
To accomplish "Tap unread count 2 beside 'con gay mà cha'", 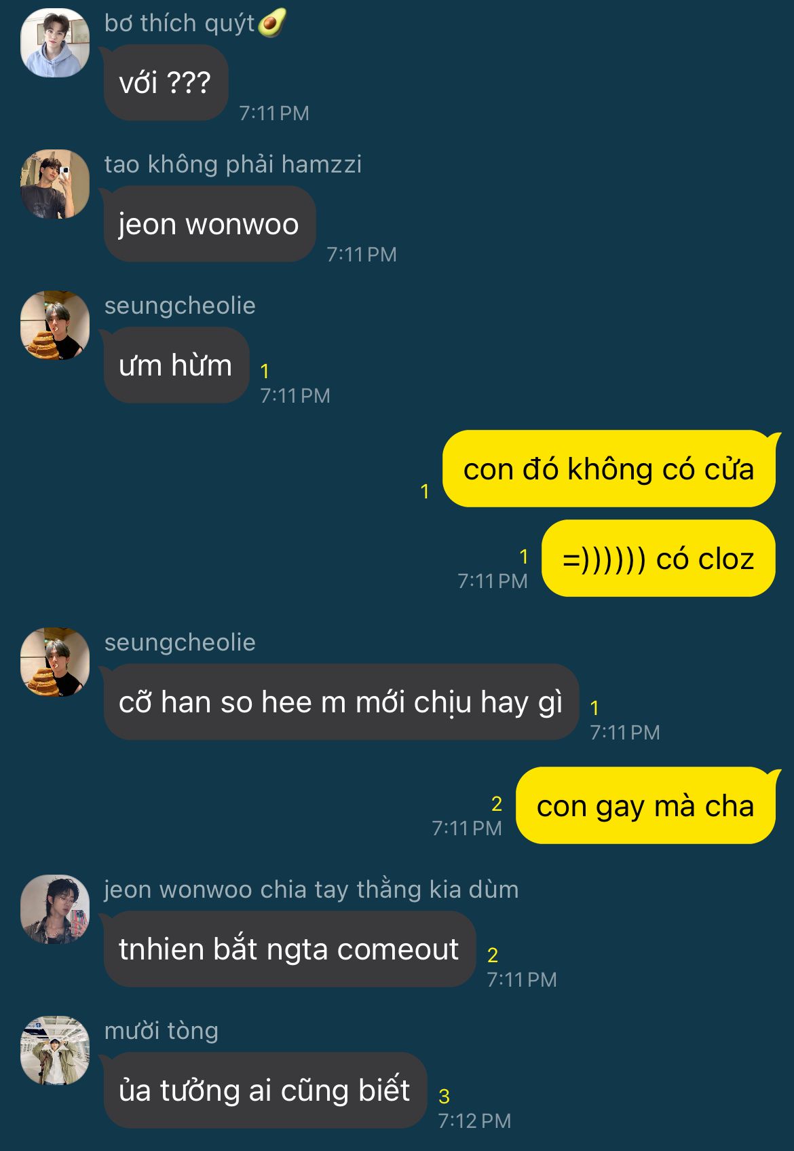I will (x=497, y=804).
